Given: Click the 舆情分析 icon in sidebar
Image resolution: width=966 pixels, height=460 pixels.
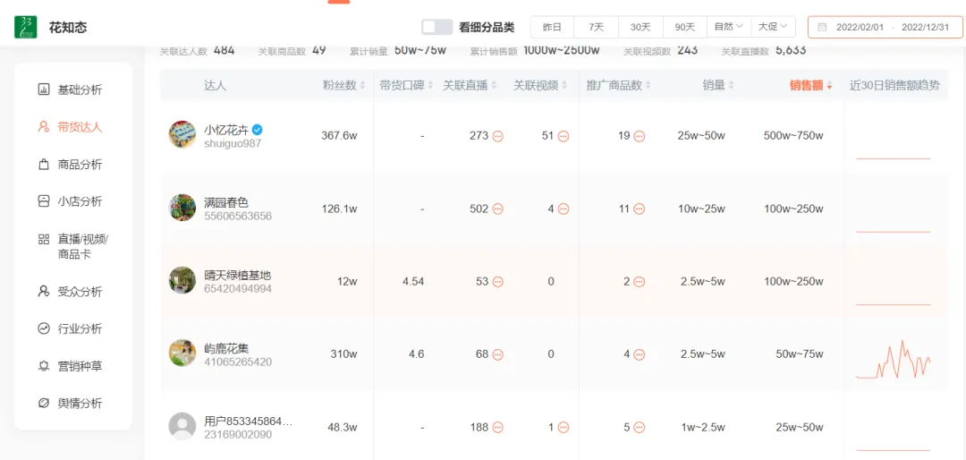Looking at the screenshot, I should click(43, 403).
